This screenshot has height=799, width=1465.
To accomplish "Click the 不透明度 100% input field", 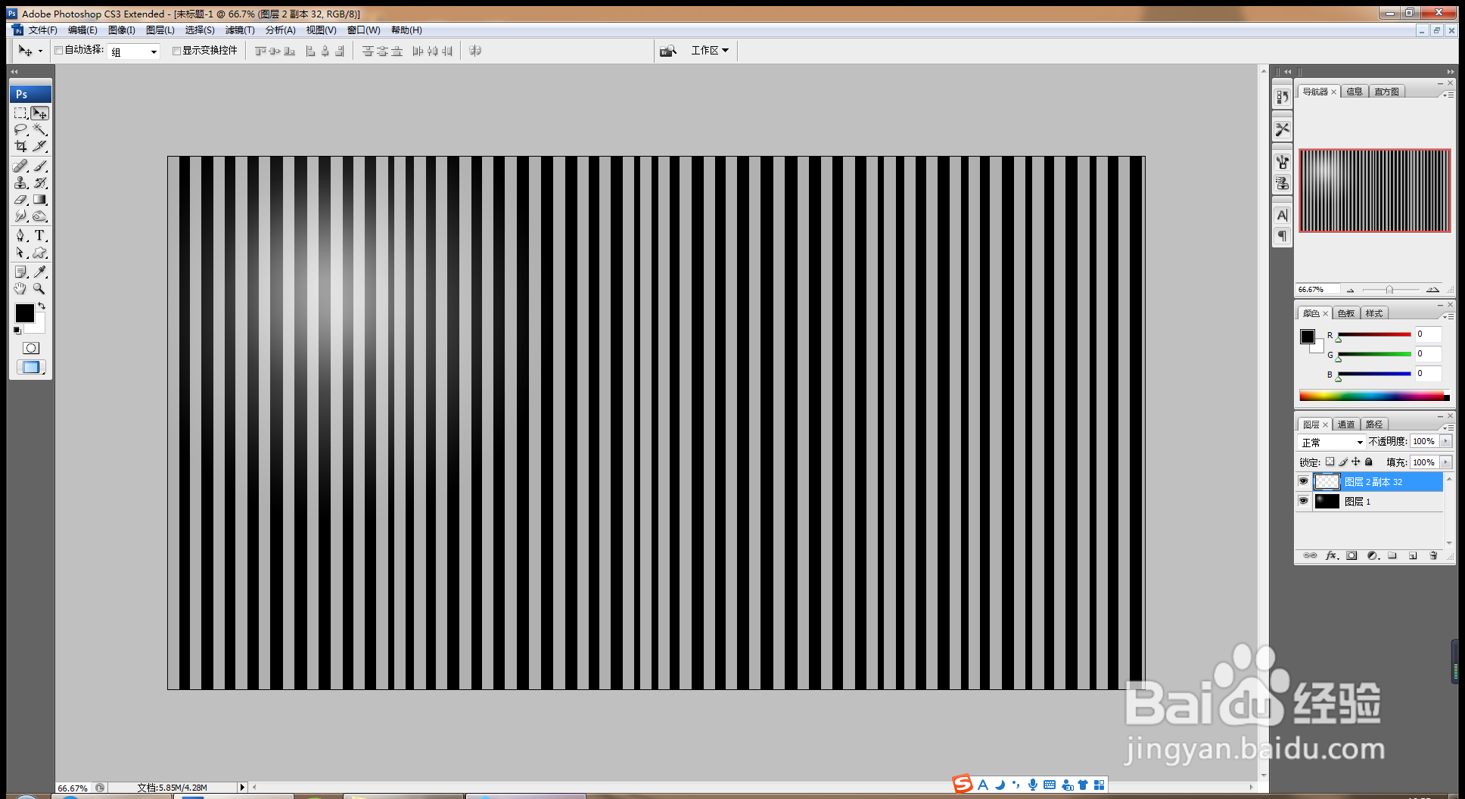I will [1425, 441].
